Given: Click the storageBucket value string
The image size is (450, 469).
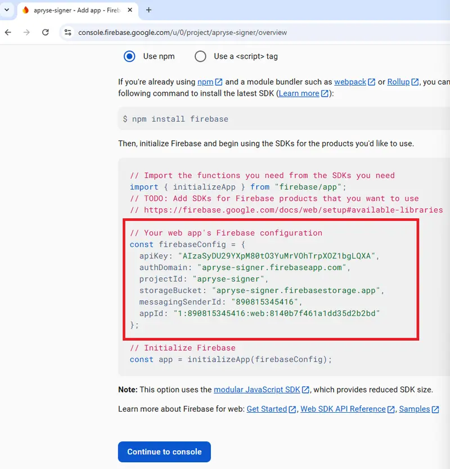Looking at the screenshot, I should tap(296, 291).
